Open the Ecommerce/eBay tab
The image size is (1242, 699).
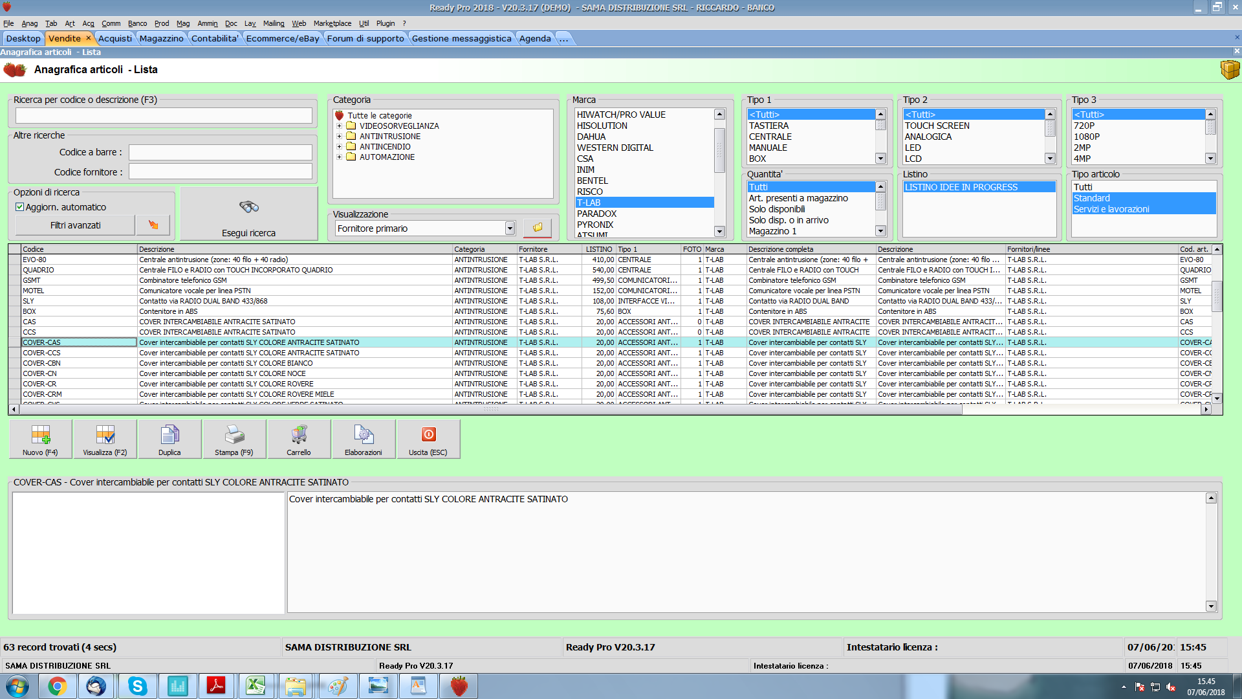tap(283, 38)
